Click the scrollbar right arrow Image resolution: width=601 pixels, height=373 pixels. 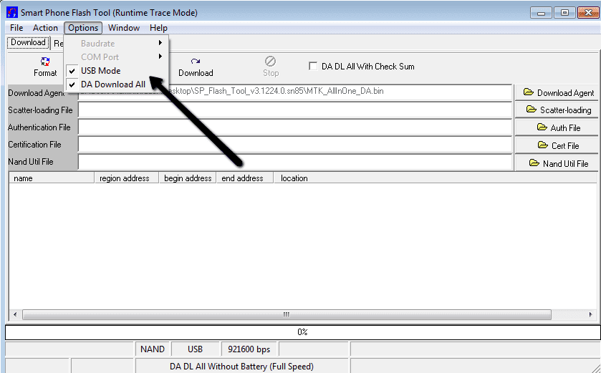pyautogui.click(x=591, y=315)
